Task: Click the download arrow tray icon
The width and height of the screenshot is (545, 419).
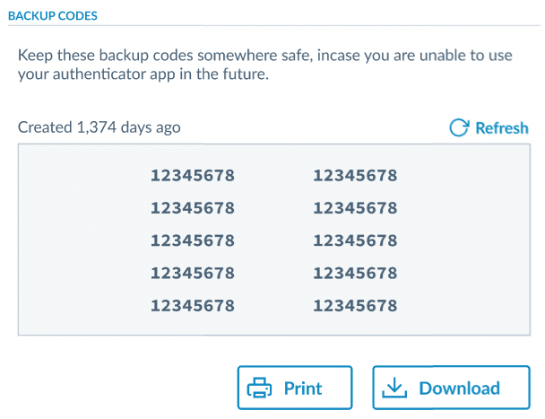Action: [x=394, y=388]
